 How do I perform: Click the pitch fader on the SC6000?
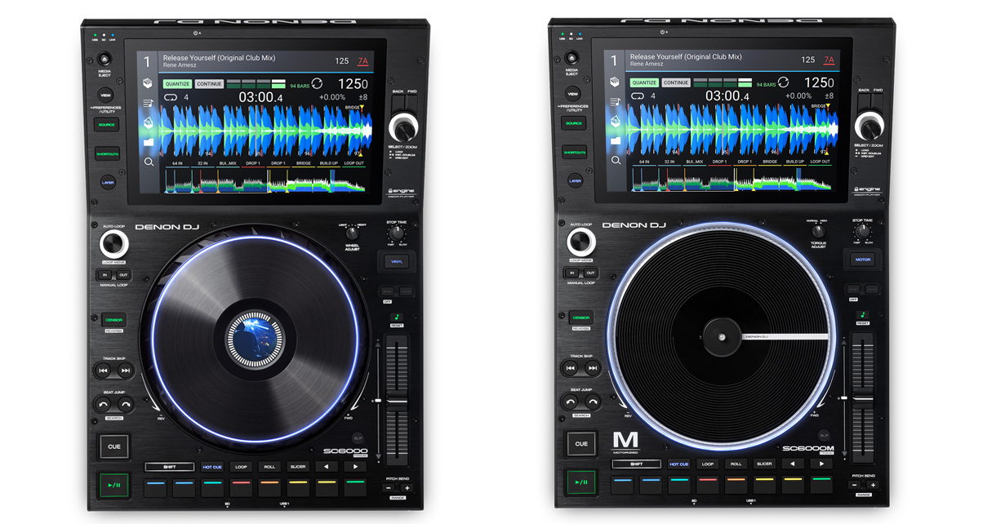(x=398, y=400)
